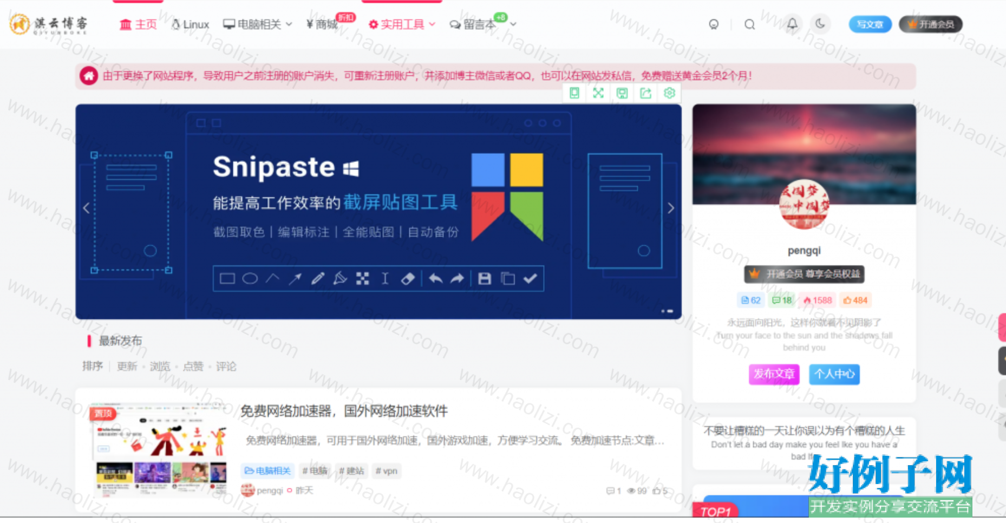Image resolution: width=1006 pixels, height=523 pixels.
Task: Click the Snipaste rectangle tool icon
Action: tap(227, 279)
